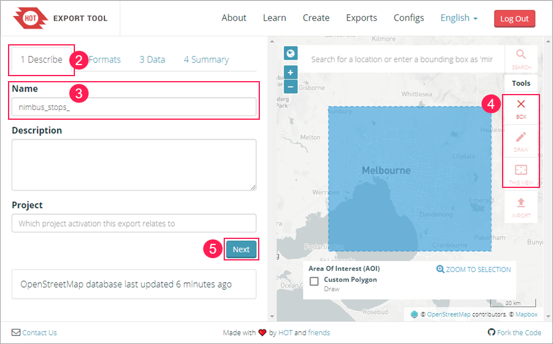This screenshot has height=344, width=553.
Task: Select the Draw pencil tool
Action: (x=521, y=142)
